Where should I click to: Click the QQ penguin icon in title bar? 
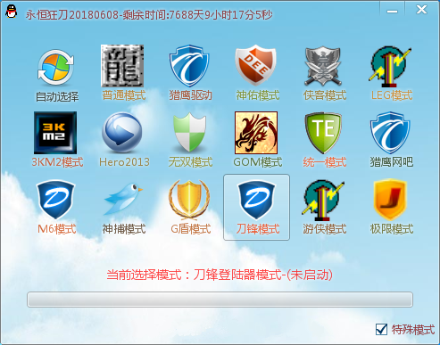coord(12,12)
